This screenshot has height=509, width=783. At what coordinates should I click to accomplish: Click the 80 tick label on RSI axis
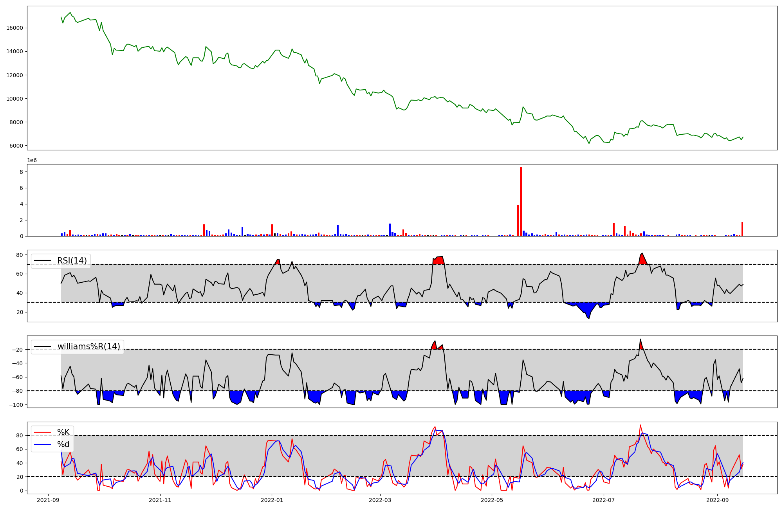click(x=19, y=255)
